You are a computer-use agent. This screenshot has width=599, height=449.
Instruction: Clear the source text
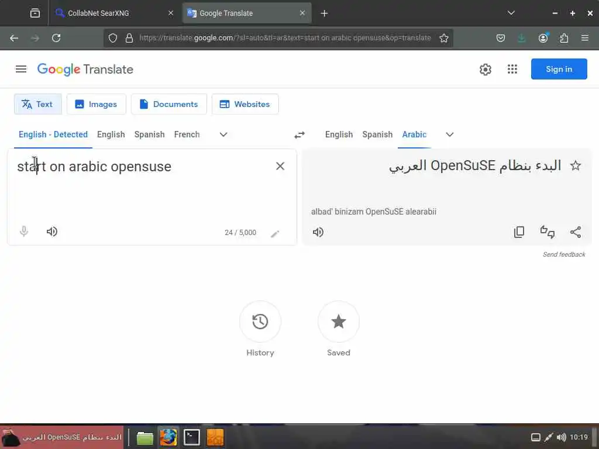pyautogui.click(x=280, y=166)
